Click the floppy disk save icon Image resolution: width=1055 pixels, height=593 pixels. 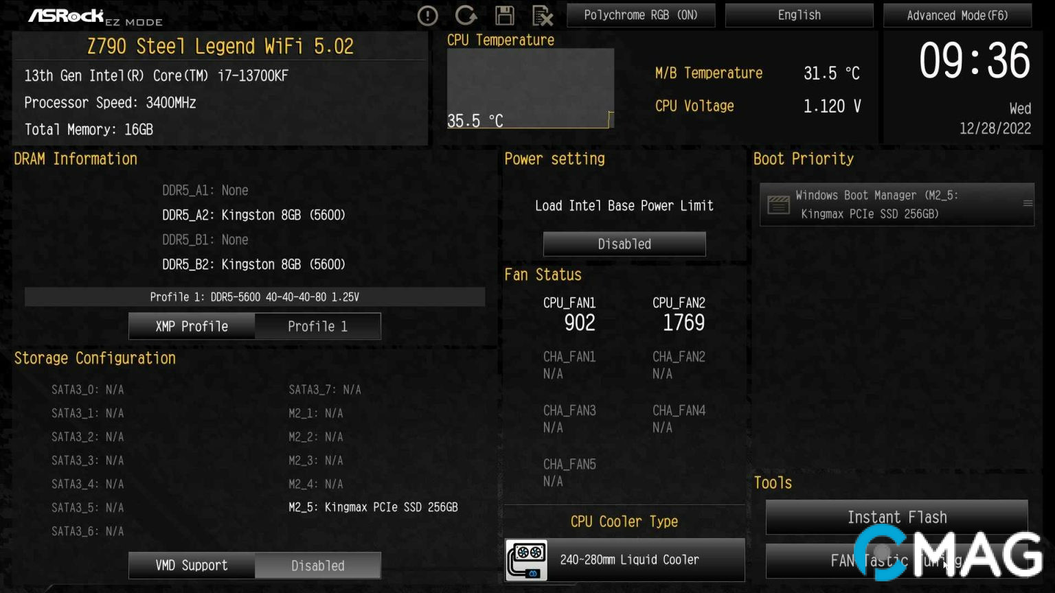[x=505, y=15]
